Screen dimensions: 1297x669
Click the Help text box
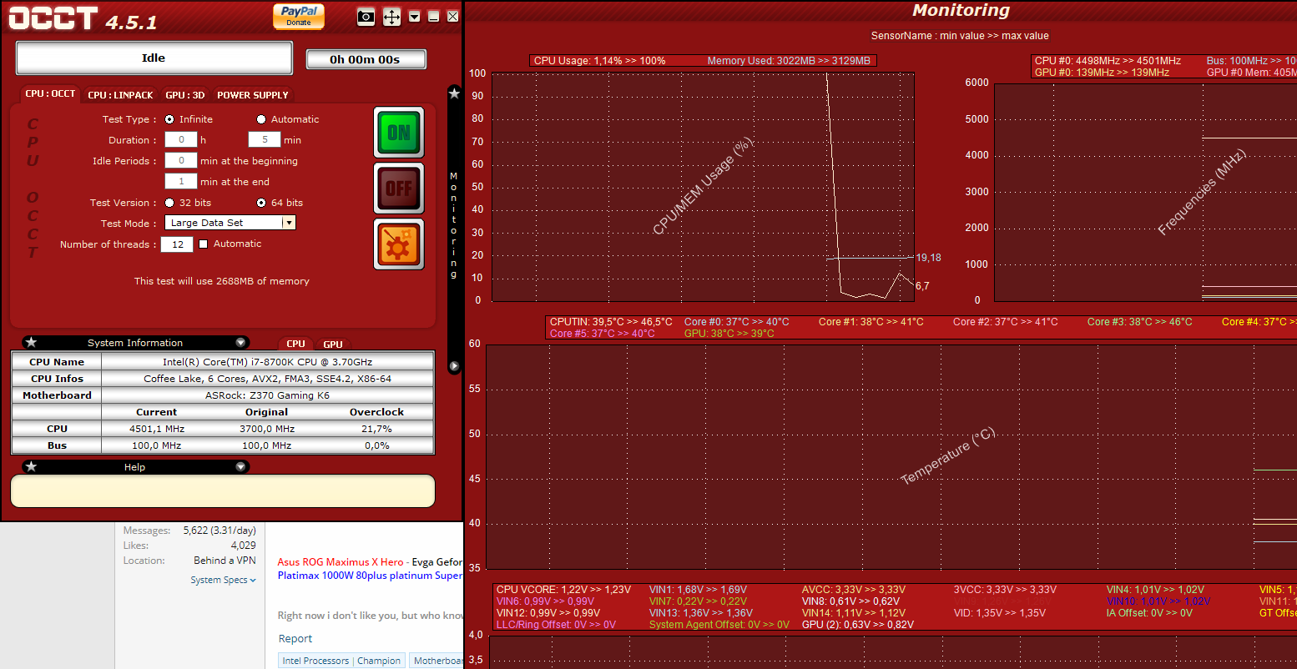coord(223,491)
